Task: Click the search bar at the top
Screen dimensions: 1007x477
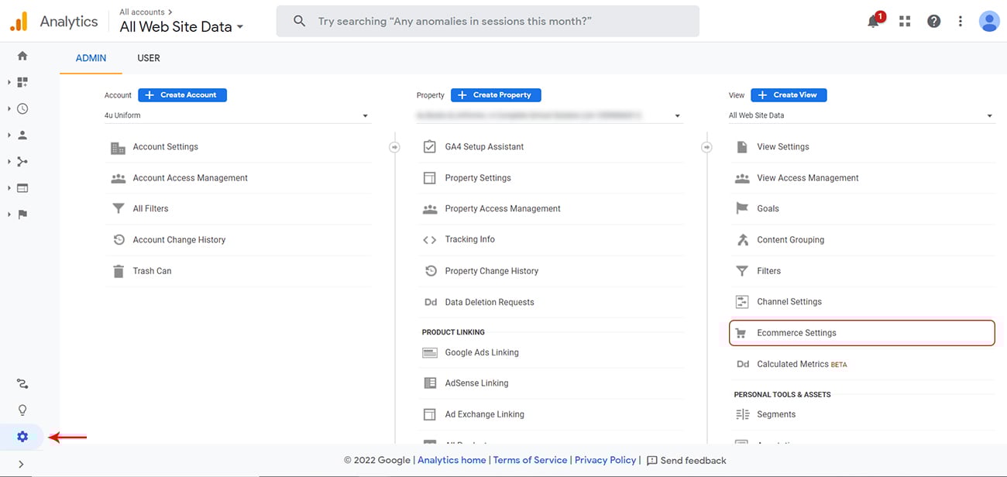Action: [488, 21]
